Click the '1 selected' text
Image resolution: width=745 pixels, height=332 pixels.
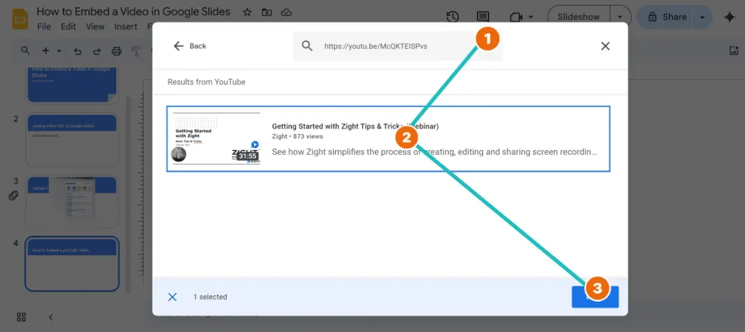pos(210,297)
